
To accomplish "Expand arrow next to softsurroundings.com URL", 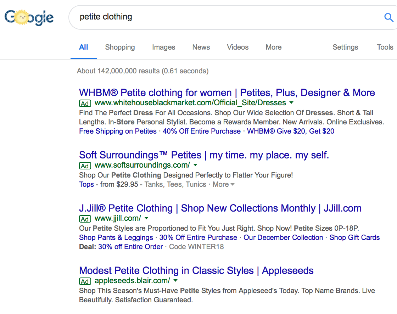I will (x=195, y=165).
